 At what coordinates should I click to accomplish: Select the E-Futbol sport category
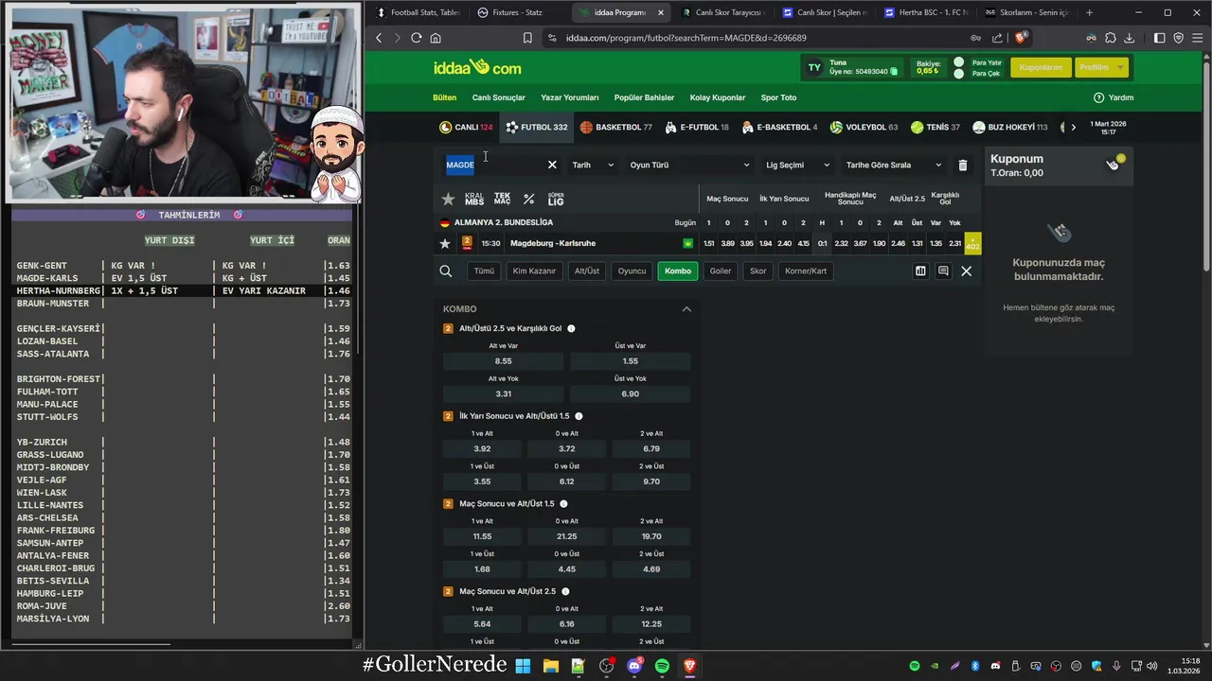697,127
